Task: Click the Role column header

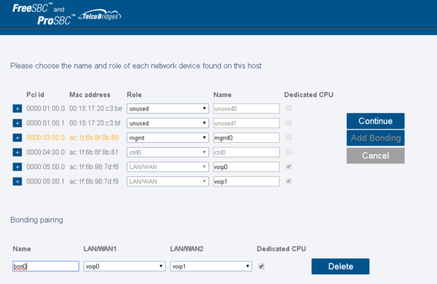Action: (x=134, y=95)
